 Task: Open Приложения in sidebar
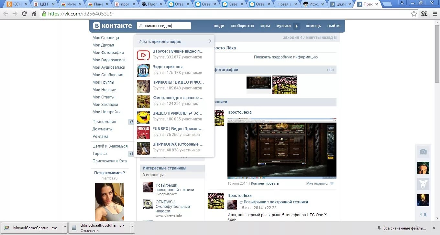pyautogui.click(x=104, y=122)
